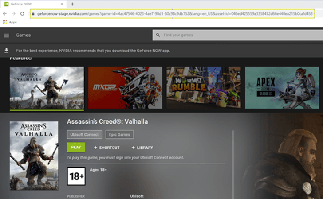The image size is (323, 199).
Task: Reload the page with the refresh icon
Action: tap(22, 14)
